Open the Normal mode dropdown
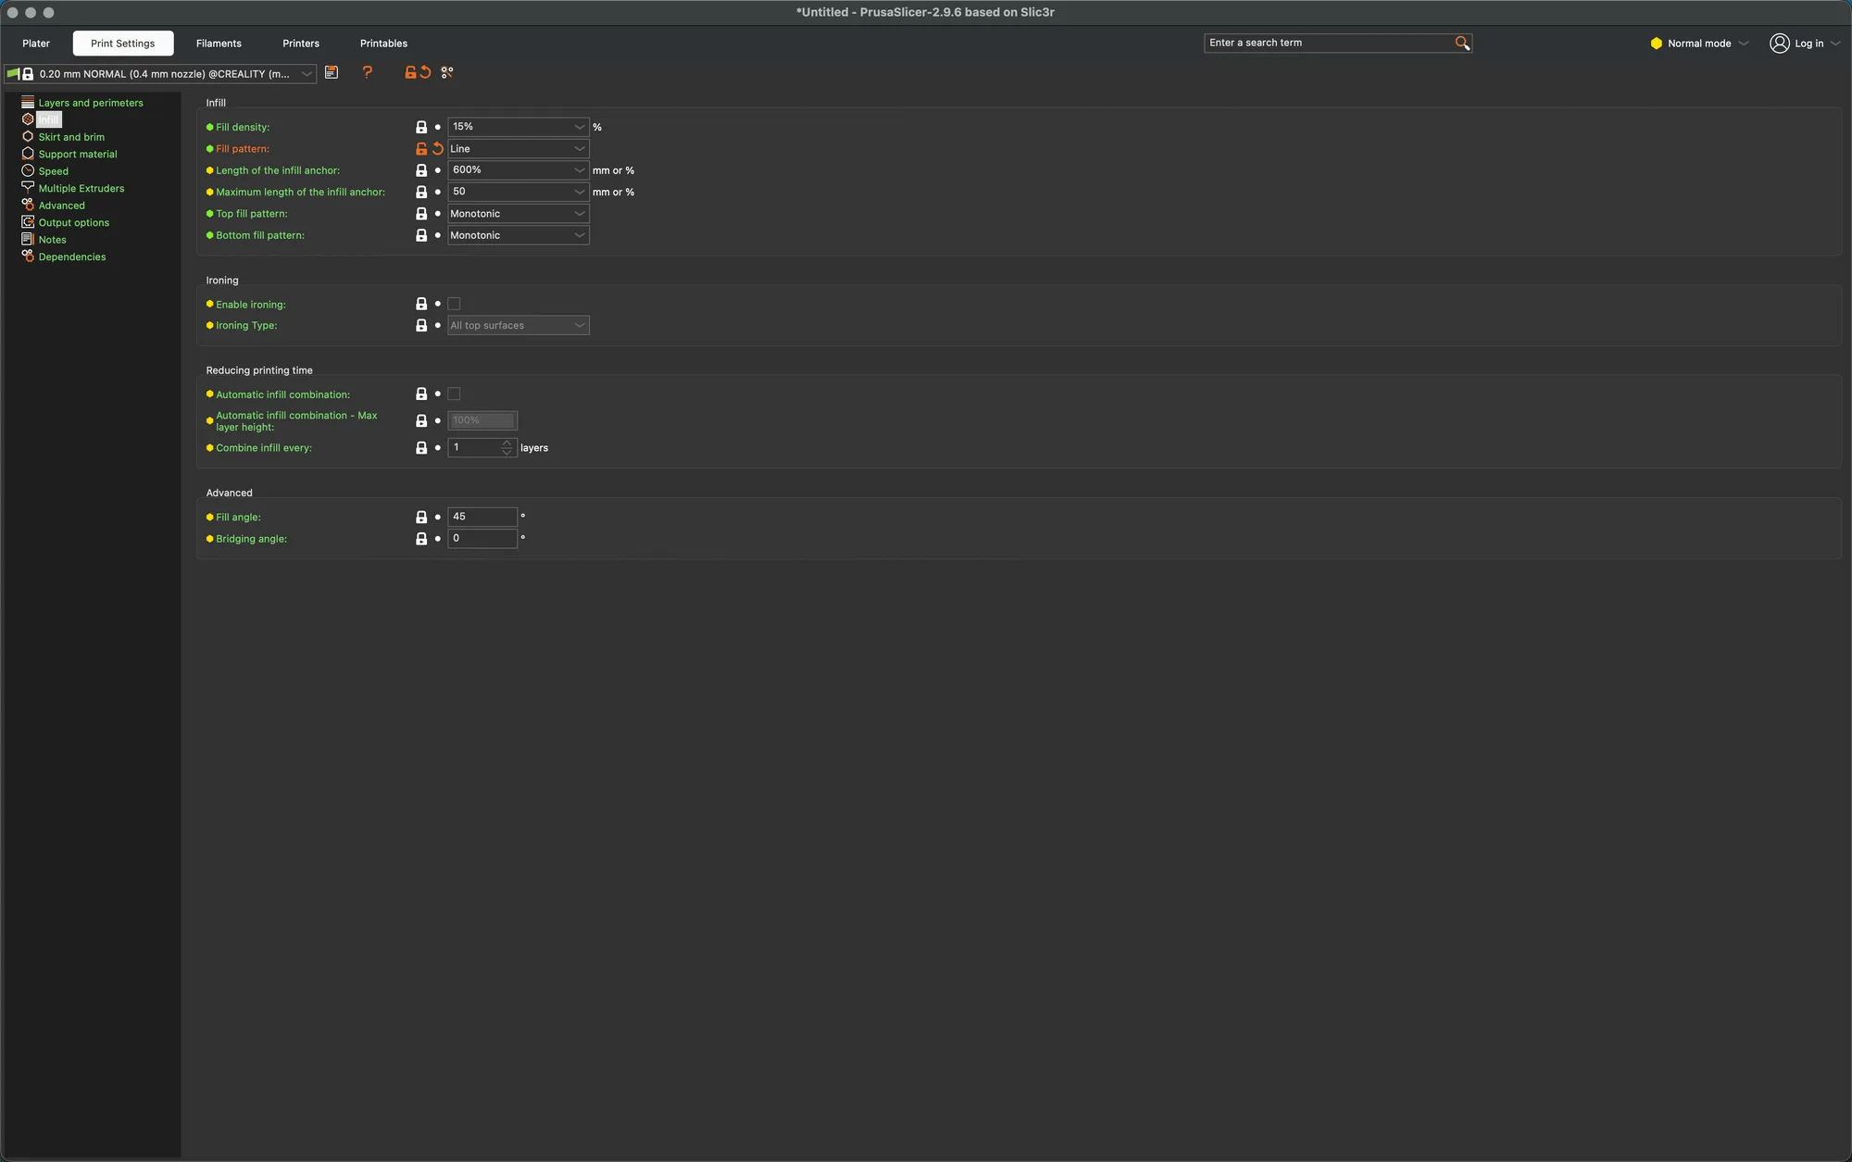 [x=1699, y=44]
